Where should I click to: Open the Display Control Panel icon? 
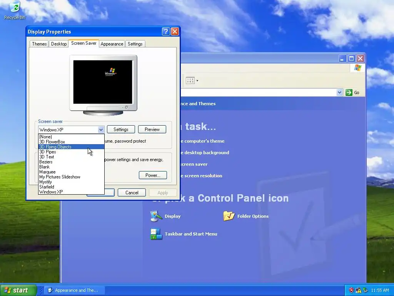point(156,216)
